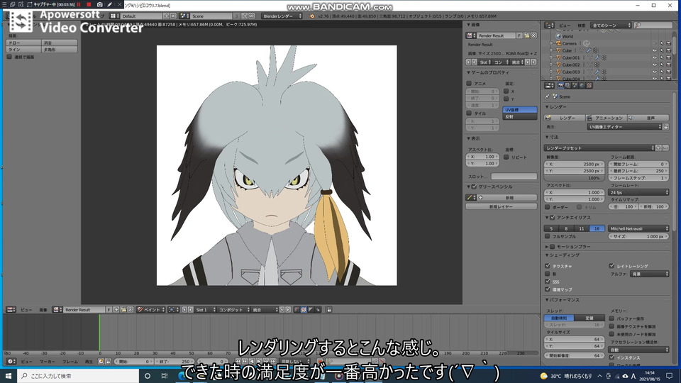Enable the 影 shadows checkbox
This screenshot has height=383, width=681.
click(547, 274)
